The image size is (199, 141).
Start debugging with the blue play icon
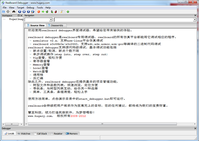(20, 12)
